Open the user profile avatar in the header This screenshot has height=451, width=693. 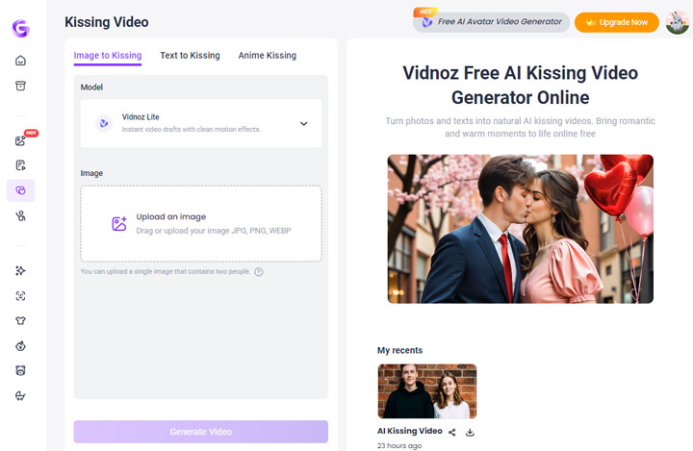pyautogui.click(x=677, y=22)
